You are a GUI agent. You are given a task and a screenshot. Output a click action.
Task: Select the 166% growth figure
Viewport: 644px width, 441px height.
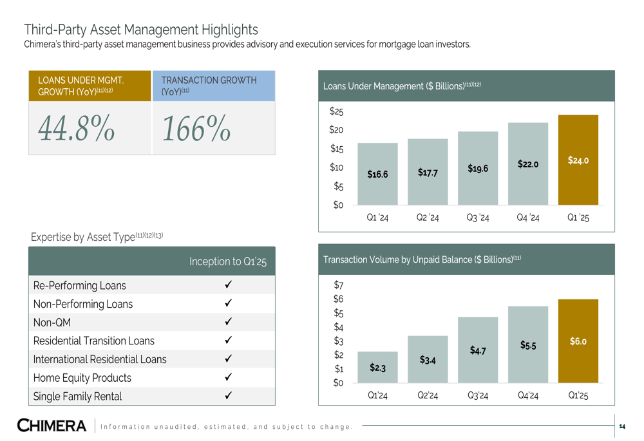click(196, 128)
